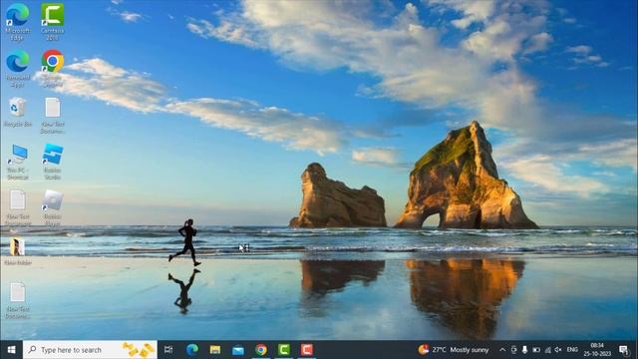Select the Edge shortcut beside Google Chrome on the desktop
Image resolution: width=638 pixels, height=359 pixels.
(18, 69)
